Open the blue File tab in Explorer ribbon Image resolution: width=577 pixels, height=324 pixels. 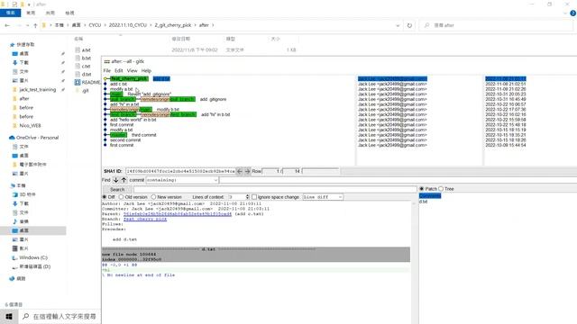[10, 13]
